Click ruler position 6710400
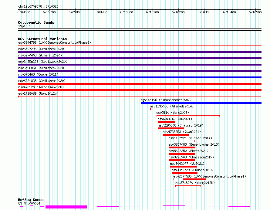 [230, 12]
